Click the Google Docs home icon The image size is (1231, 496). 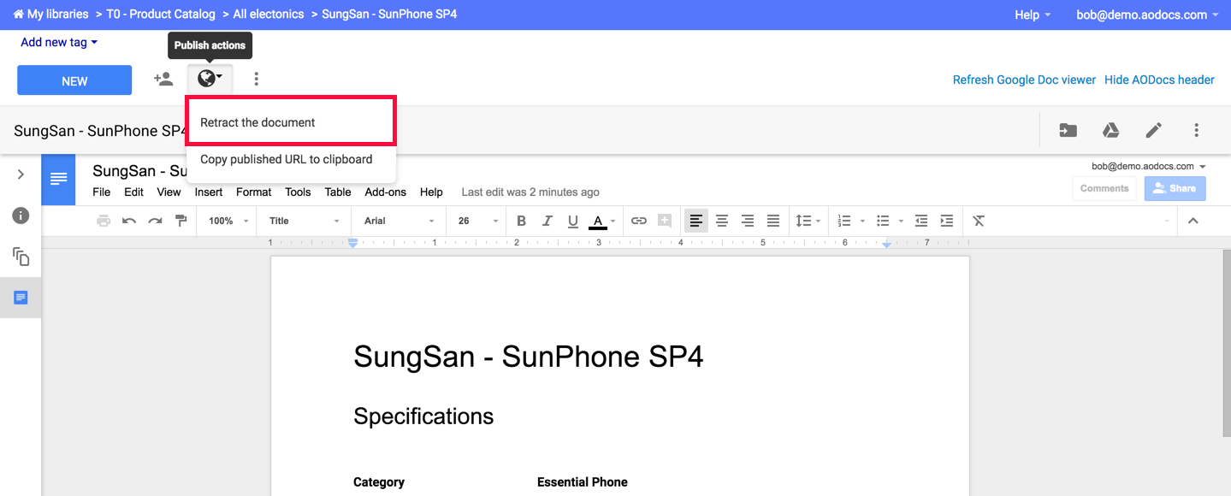click(58, 180)
